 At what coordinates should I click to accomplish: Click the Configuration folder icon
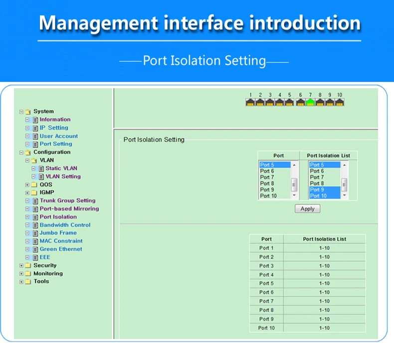click(x=28, y=153)
